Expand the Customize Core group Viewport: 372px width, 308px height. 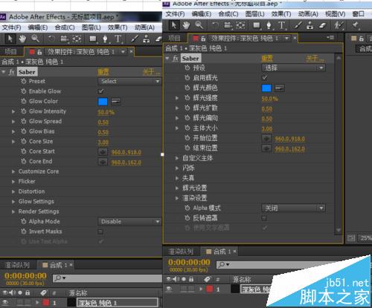coord(13,171)
